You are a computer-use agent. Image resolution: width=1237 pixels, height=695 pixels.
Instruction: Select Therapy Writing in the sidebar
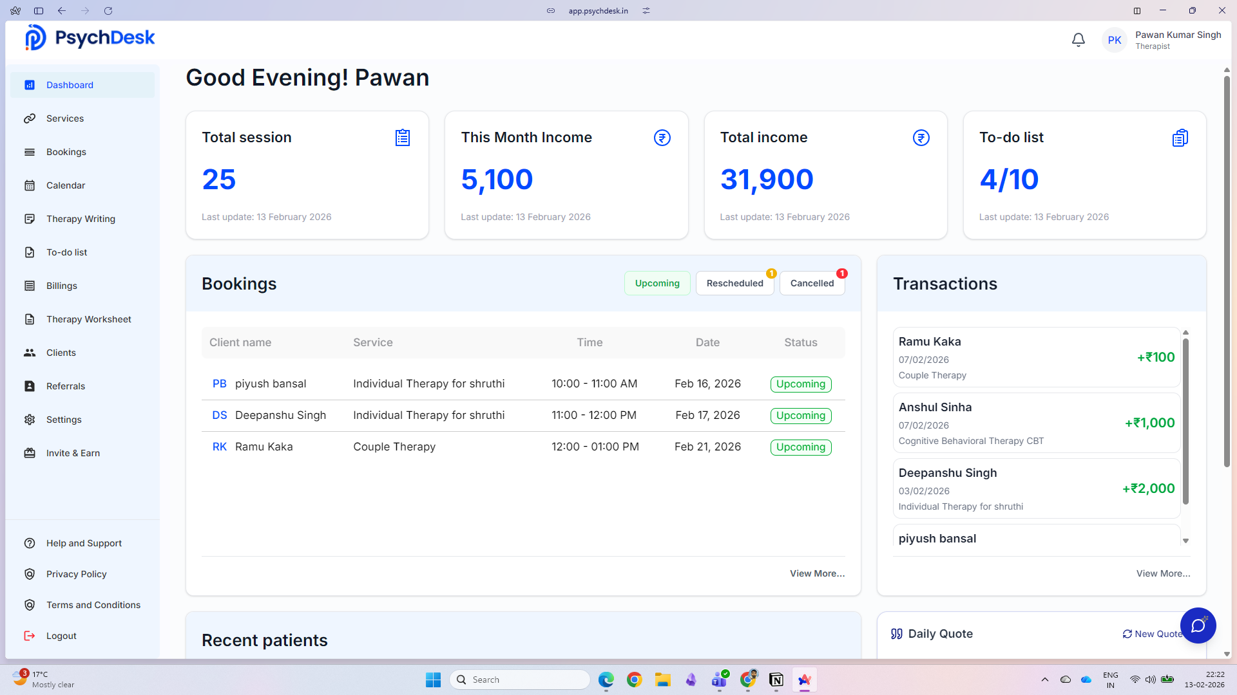[x=80, y=219]
